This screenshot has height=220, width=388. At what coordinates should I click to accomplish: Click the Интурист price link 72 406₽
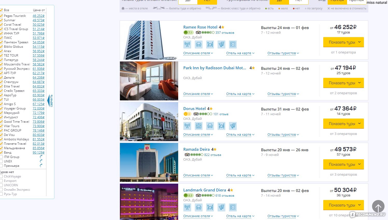coord(39,117)
